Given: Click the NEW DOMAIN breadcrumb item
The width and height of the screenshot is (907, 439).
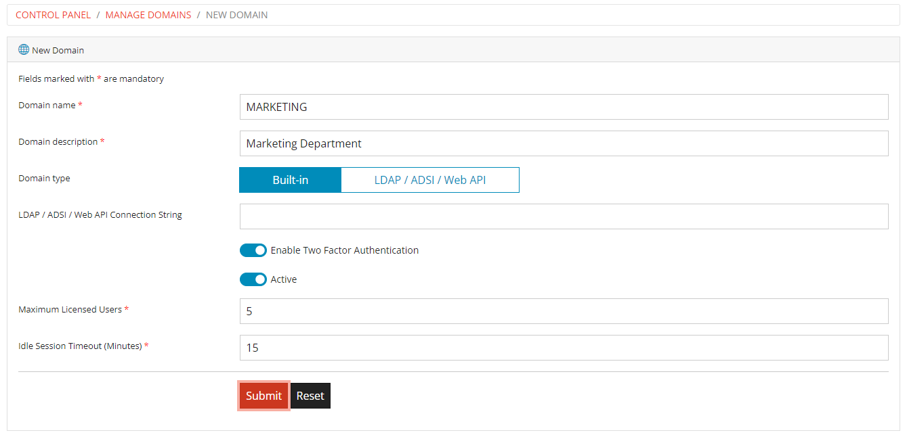Looking at the screenshot, I should (x=236, y=14).
